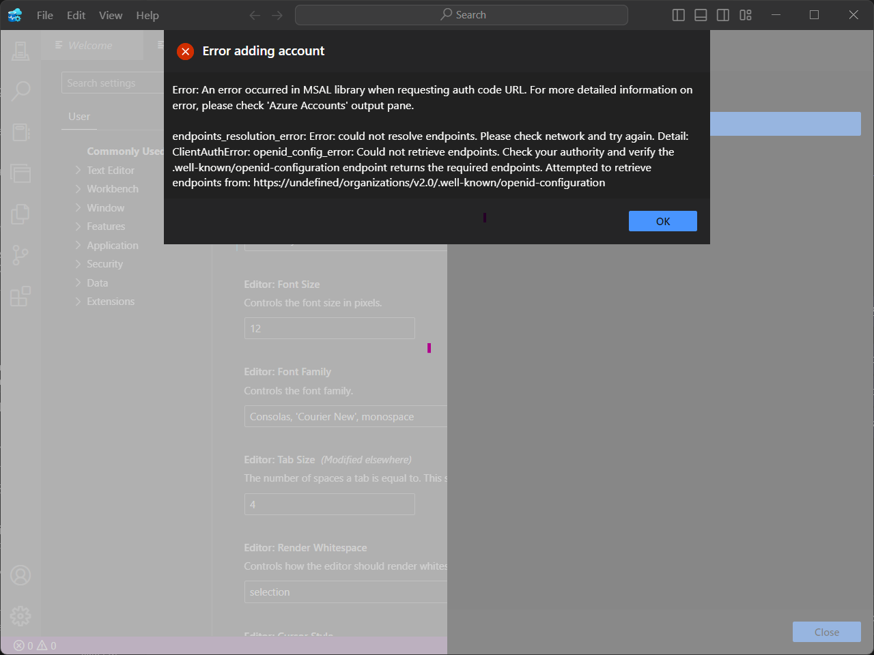Screen dimensions: 874x655
Task: Select the User settings tab
Action: pyautogui.click(x=79, y=117)
